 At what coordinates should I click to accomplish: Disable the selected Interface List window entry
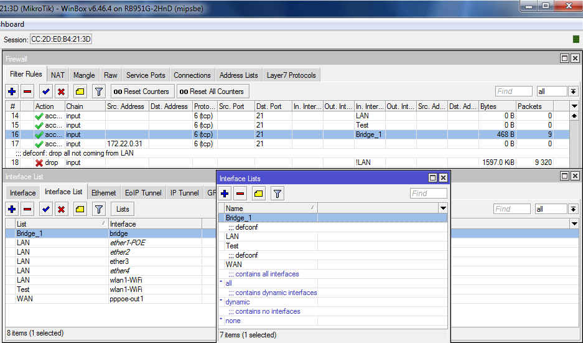[62, 209]
